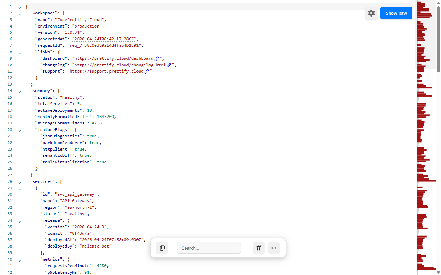This screenshot has width=441, height=275.
Task: Select the release version "2026.04.24.3"
Action: [x=89, y=227]
